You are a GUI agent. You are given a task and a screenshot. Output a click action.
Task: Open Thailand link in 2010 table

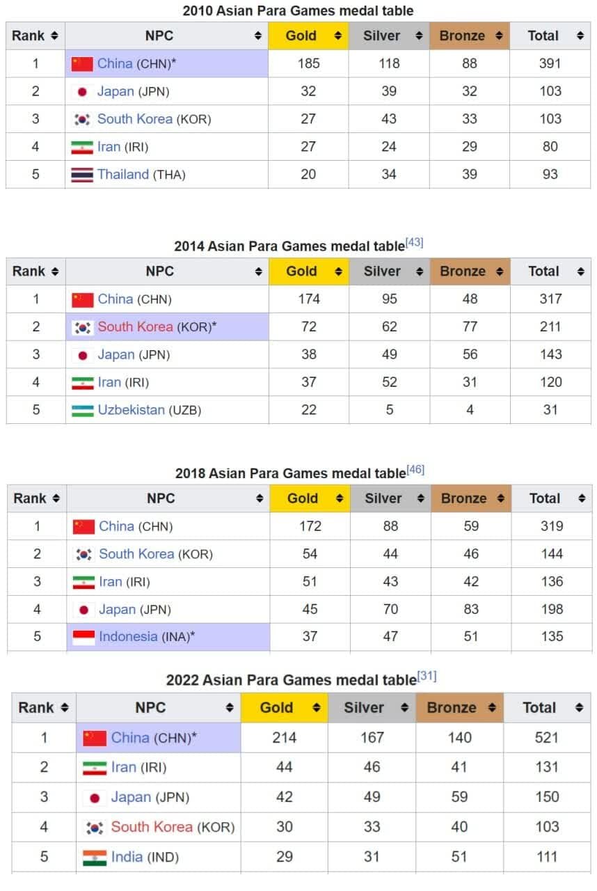coord(123,175)
